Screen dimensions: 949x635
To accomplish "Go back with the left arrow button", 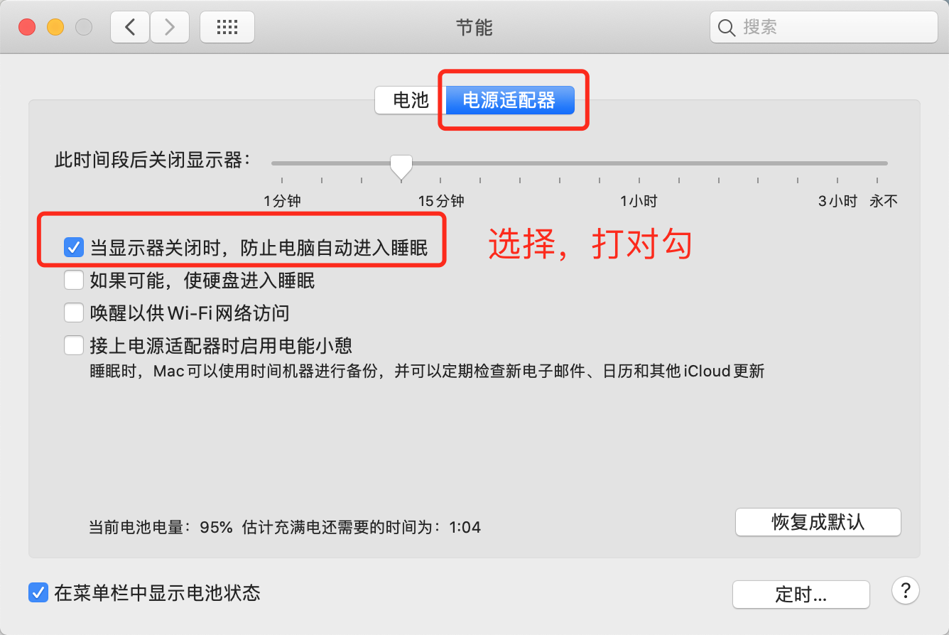I will tap(130, 27).
